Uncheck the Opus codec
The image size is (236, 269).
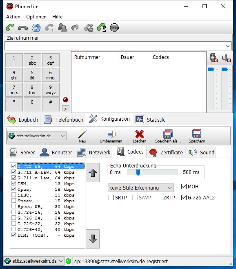coord(14,189)
